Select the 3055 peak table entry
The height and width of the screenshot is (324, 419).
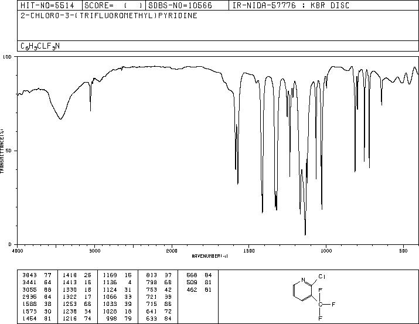point(37,289)
